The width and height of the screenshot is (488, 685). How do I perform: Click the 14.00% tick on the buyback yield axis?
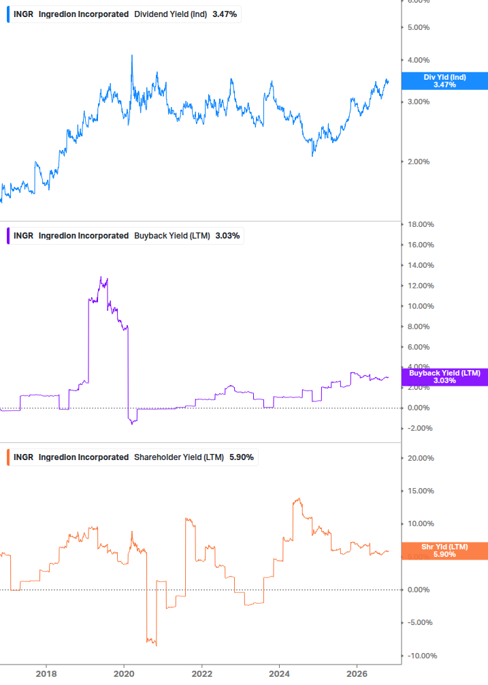pos(421,265)
